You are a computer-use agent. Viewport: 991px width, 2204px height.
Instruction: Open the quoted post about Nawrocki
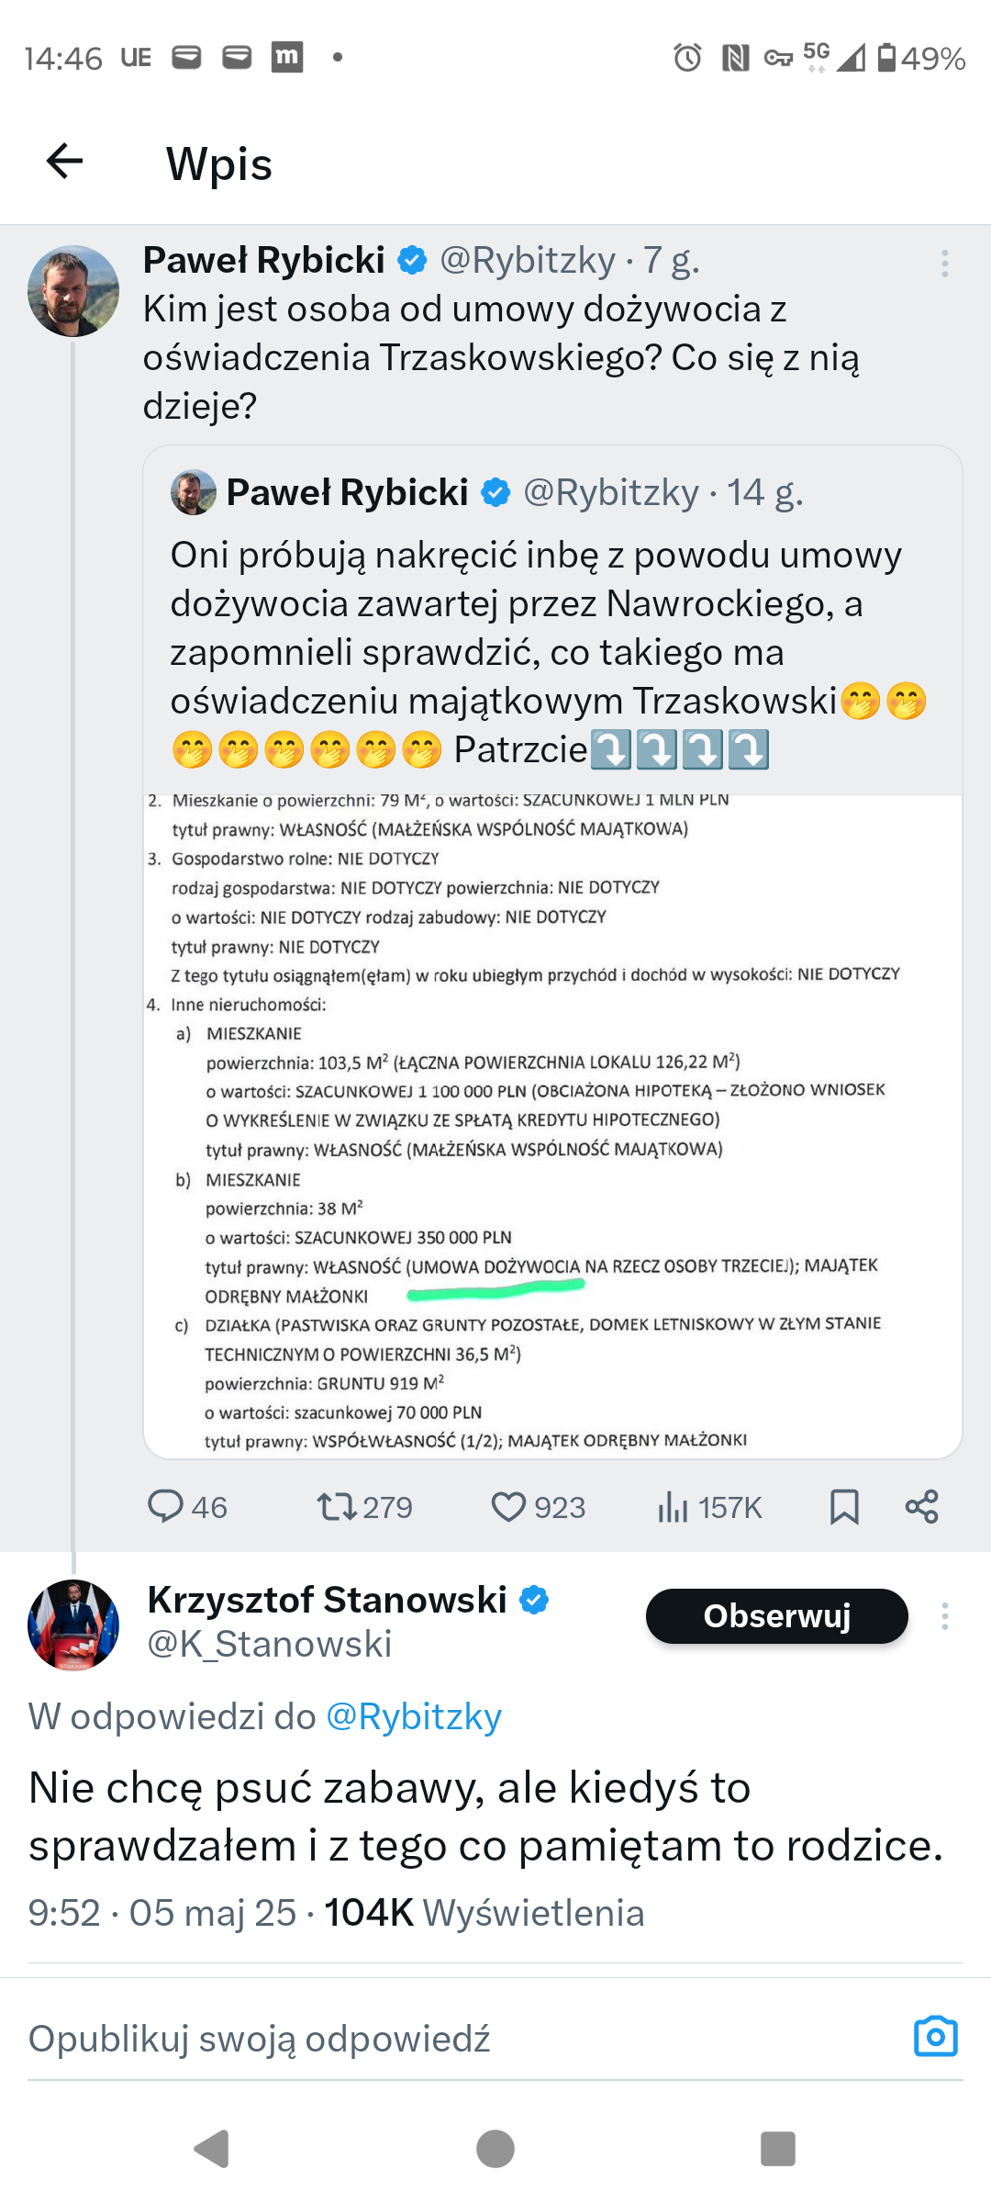click(x=551, y=624)
